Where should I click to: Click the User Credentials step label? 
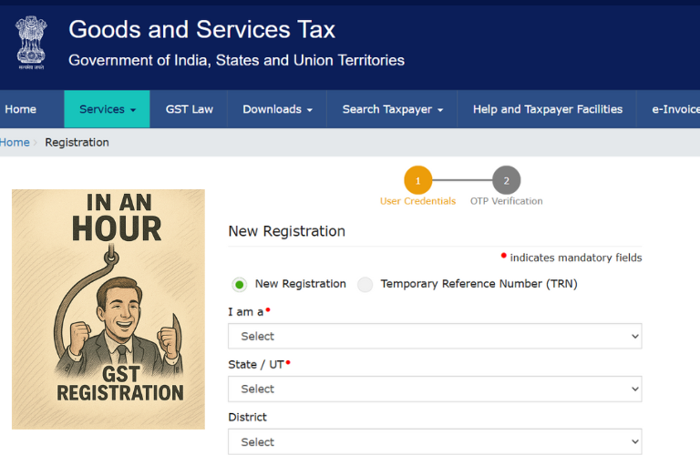[x=417, y=201]
